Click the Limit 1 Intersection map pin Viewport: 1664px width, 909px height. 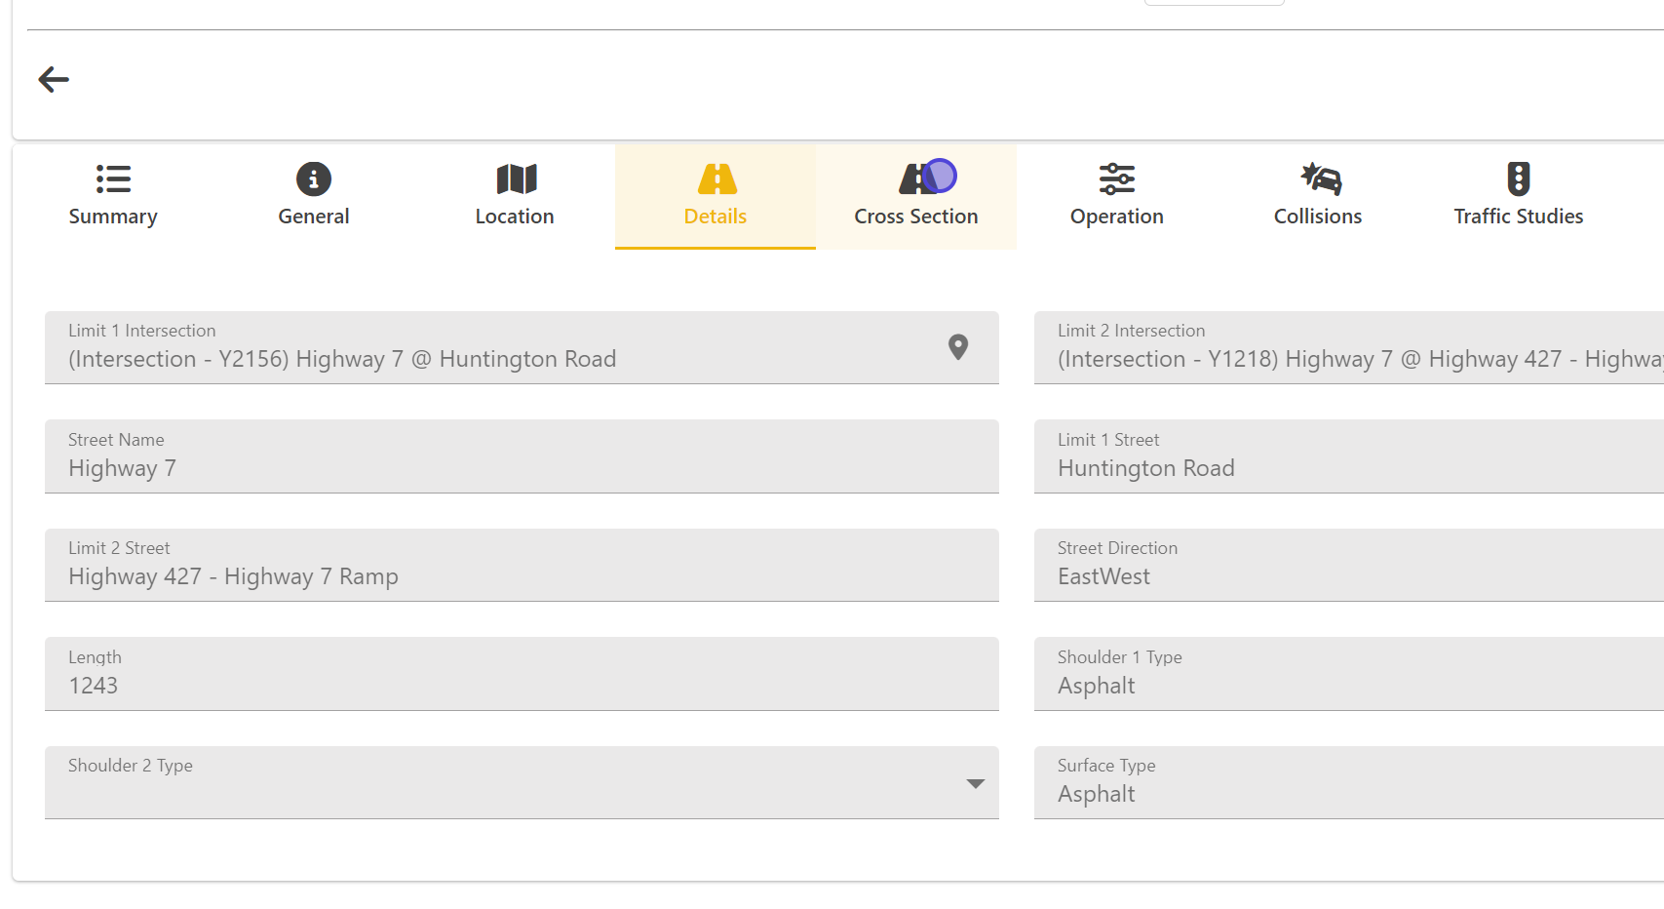(958, 347)
